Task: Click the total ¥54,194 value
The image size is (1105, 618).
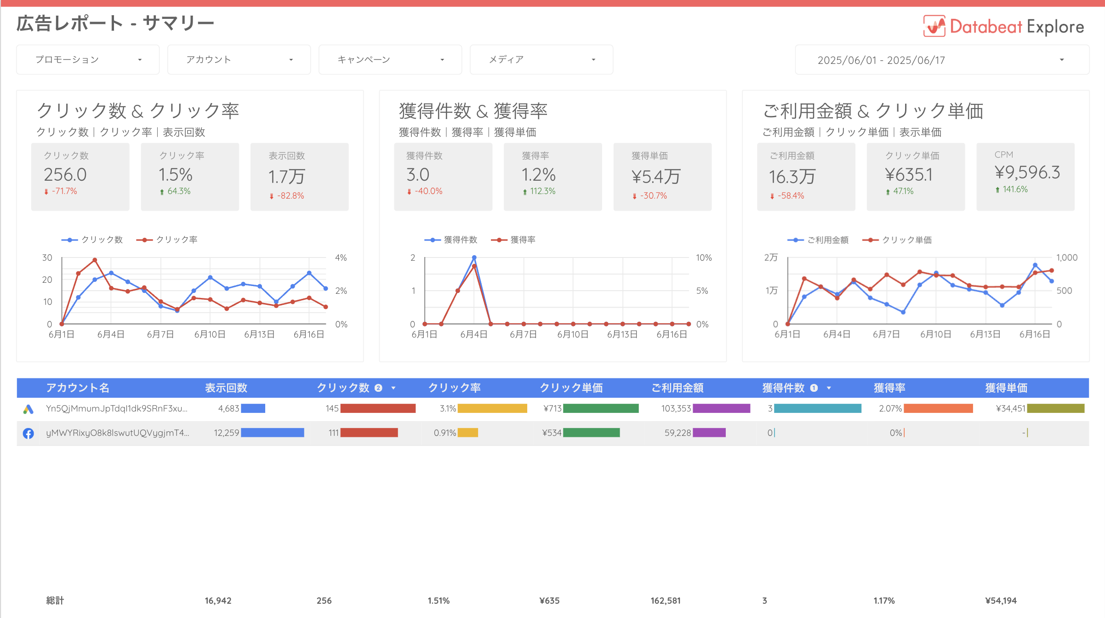Action: 1001,601
